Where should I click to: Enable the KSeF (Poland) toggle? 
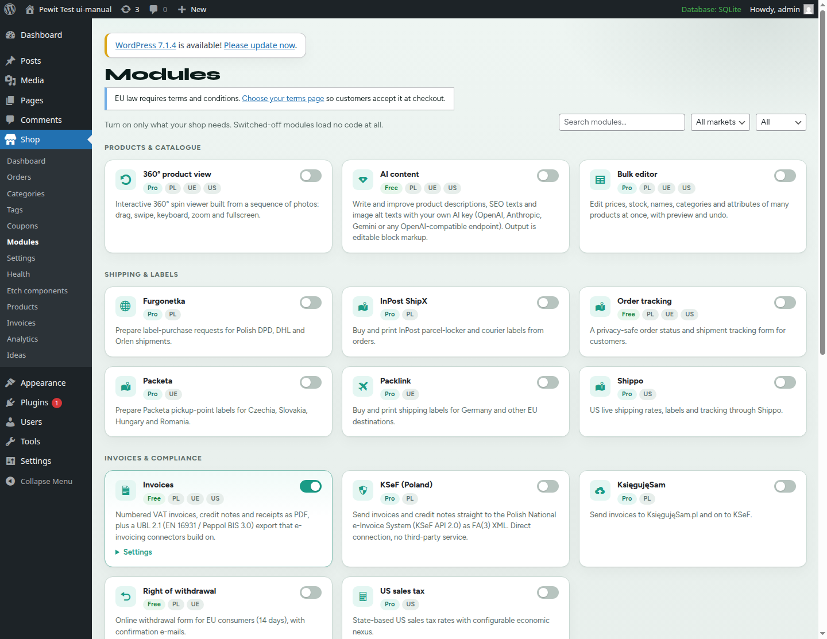coord(548,486)
